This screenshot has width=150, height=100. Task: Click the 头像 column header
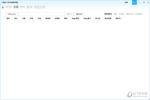(24, 18)
